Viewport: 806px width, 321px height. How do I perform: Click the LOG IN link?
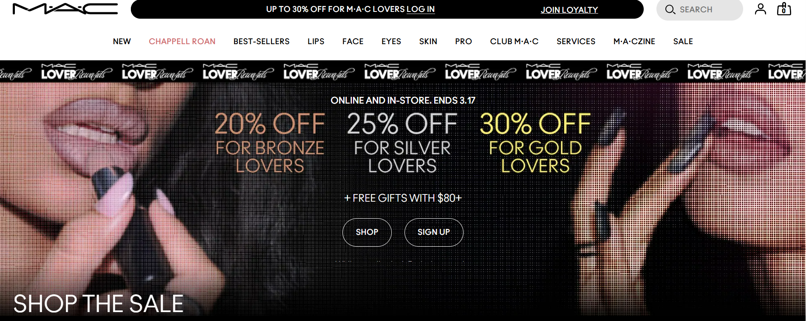[421, 9]
